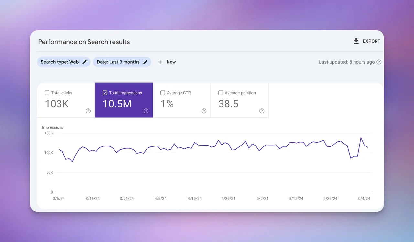Uncheck the Total impressions checkbox
414x242 pixels.
(x=105, y=93)
